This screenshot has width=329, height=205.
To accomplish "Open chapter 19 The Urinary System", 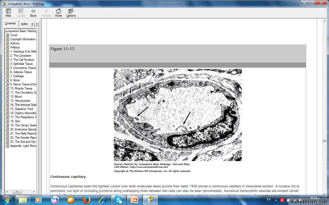I will pos(23,125).
